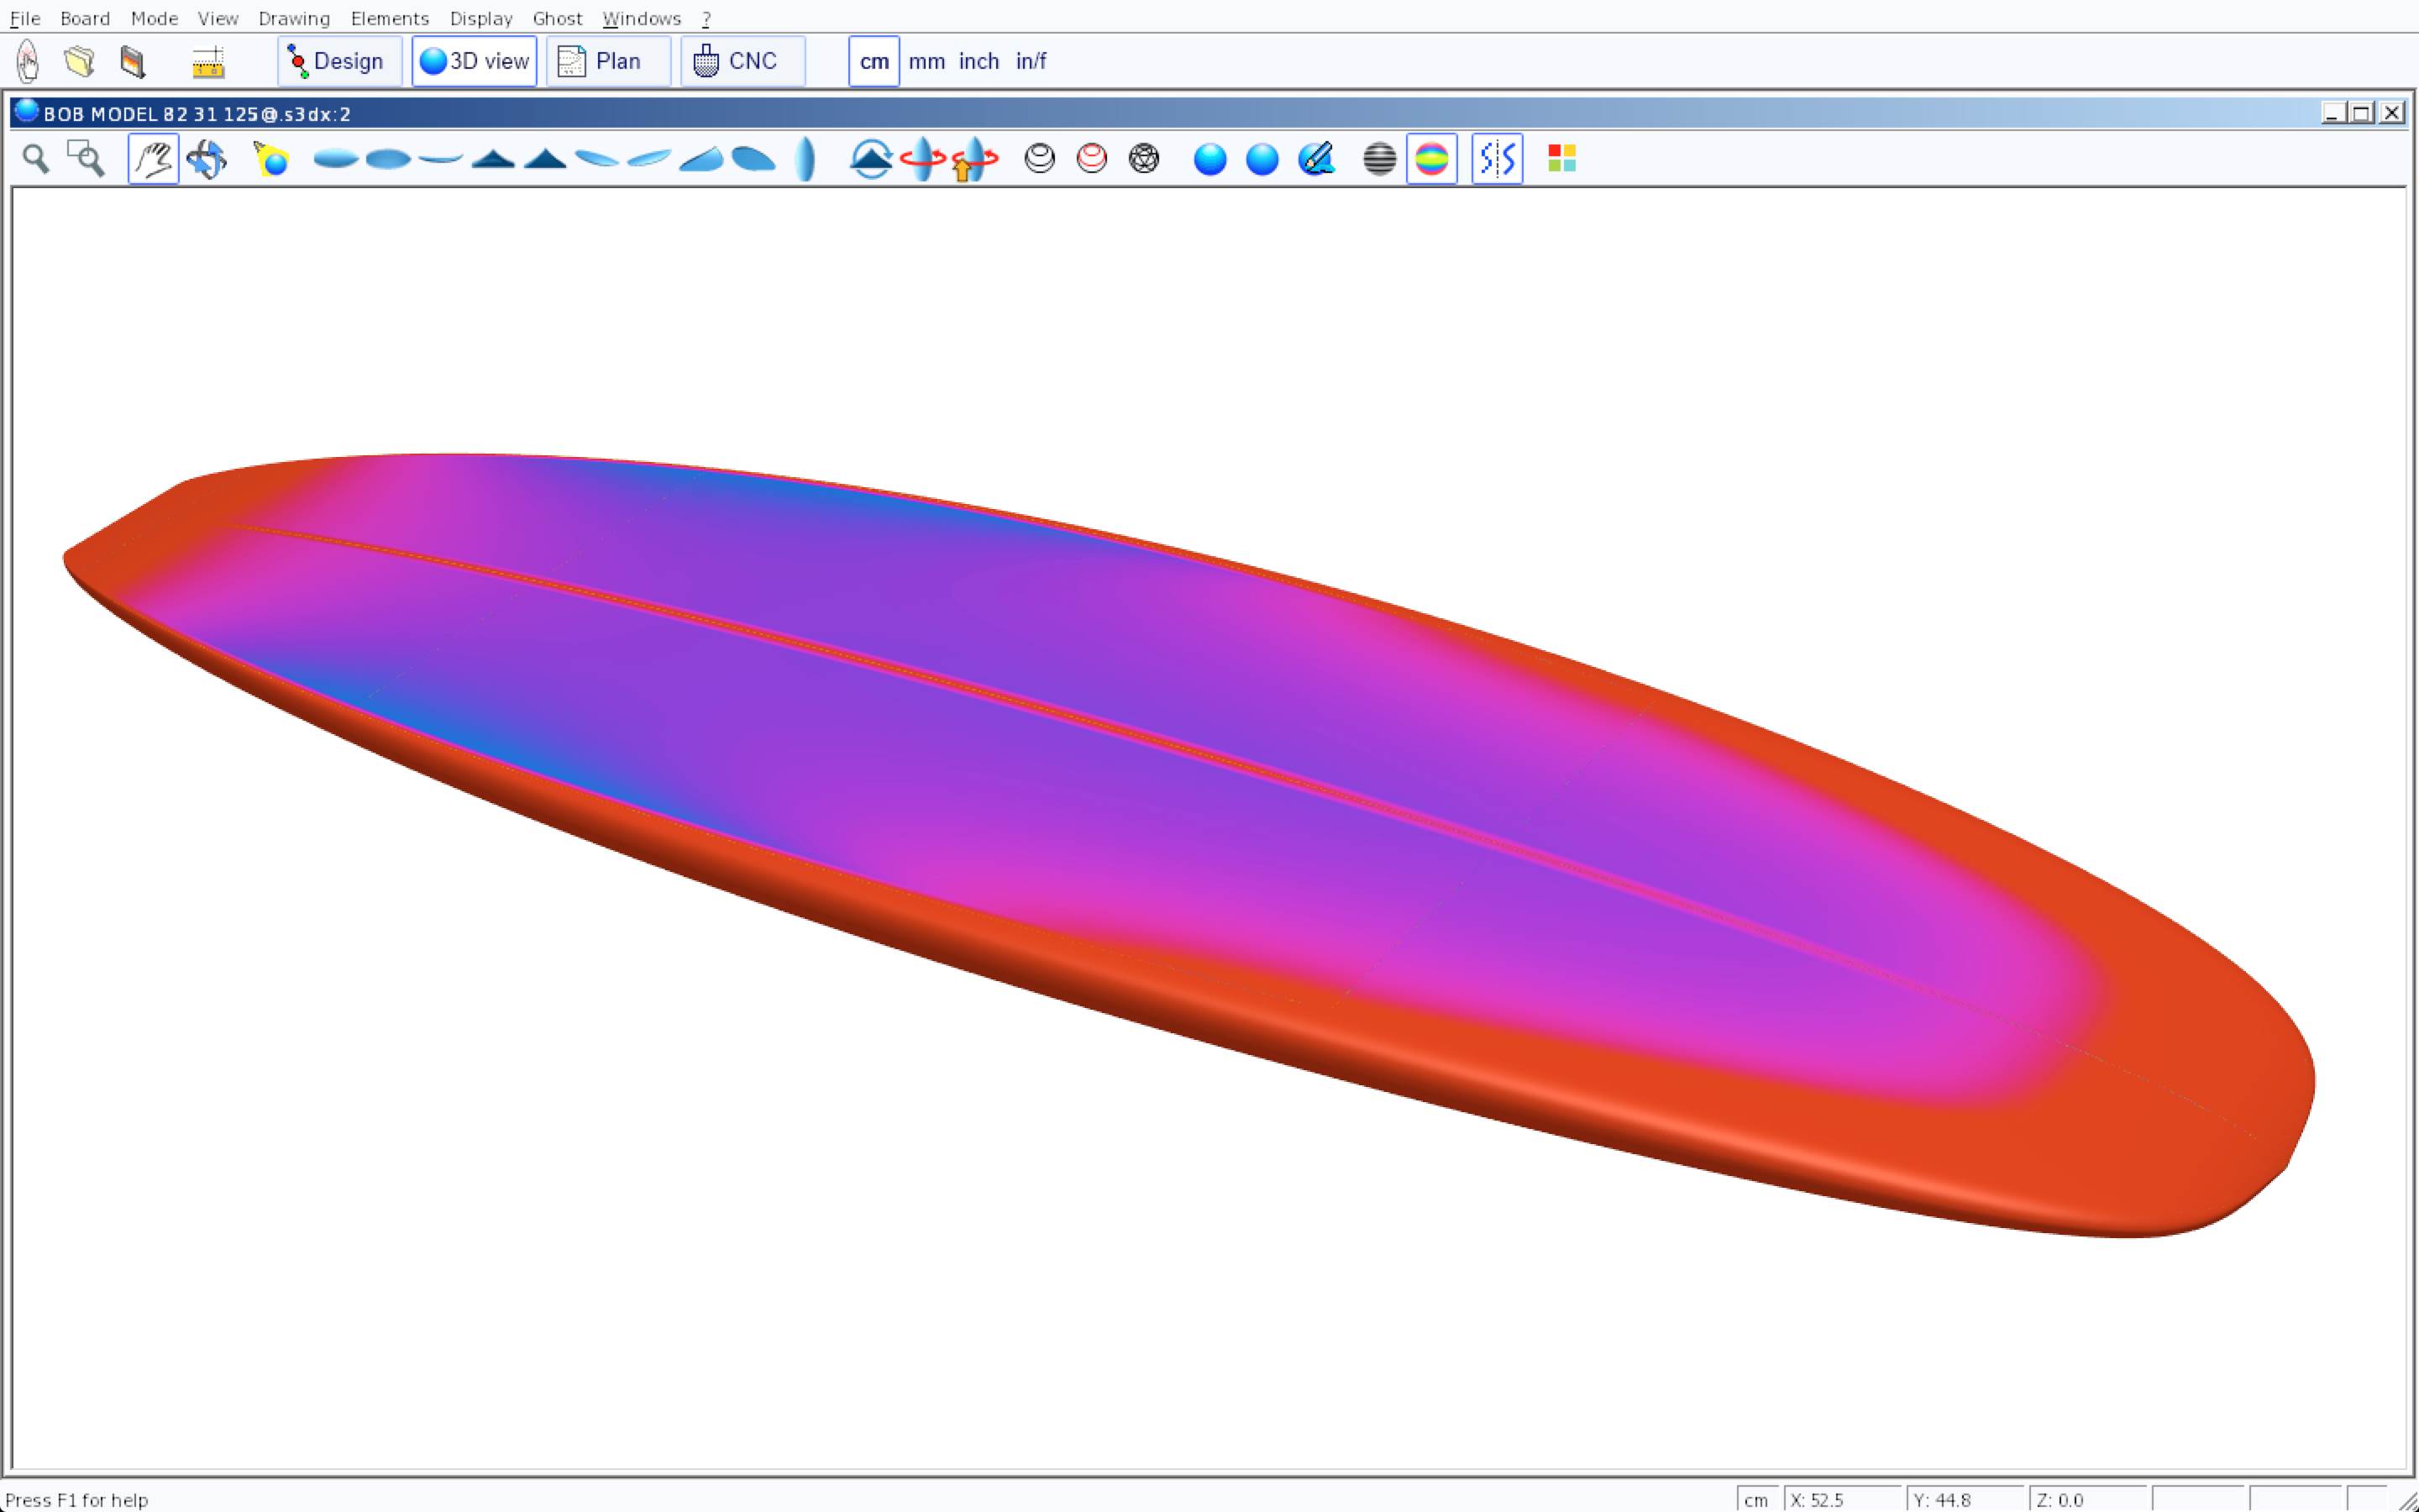The image size is (2419, 1512).
Task: Select the hand pan tool
Action: (x=154, y=159)
